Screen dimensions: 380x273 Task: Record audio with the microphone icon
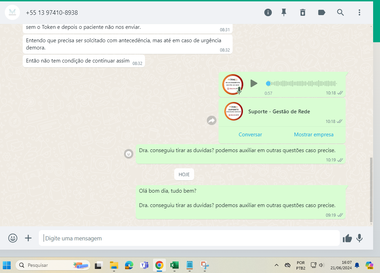click(x=359, y=238)
